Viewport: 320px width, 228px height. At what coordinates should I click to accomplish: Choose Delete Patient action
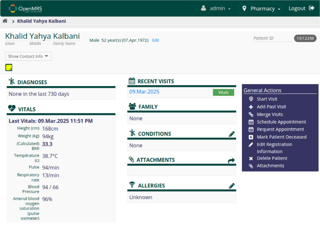[272, 158]
